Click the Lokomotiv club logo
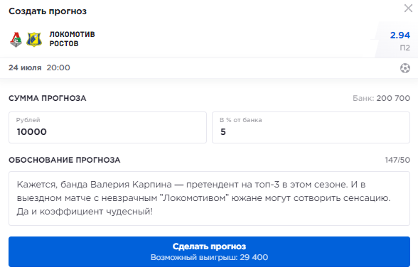The image size is (418, 272). pyautogui.click(x=16, y=40)
